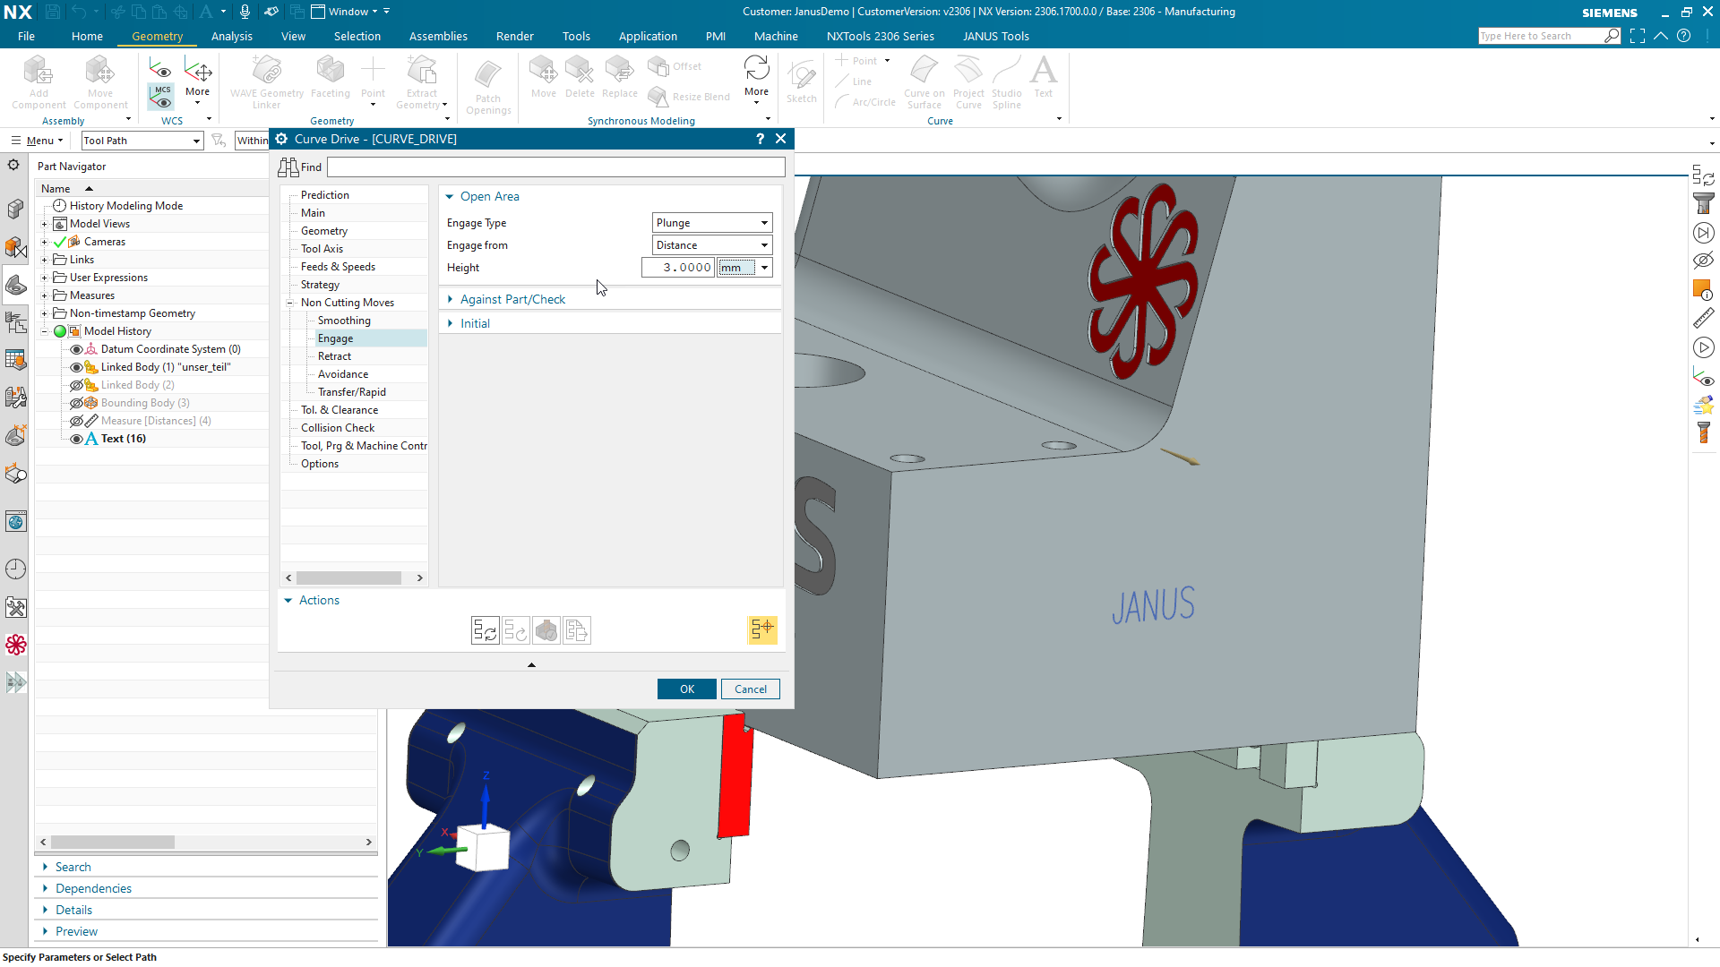Expand the Model Views tree node
The width and height of the screenshot is (1720, 967).
pos(45,224)
